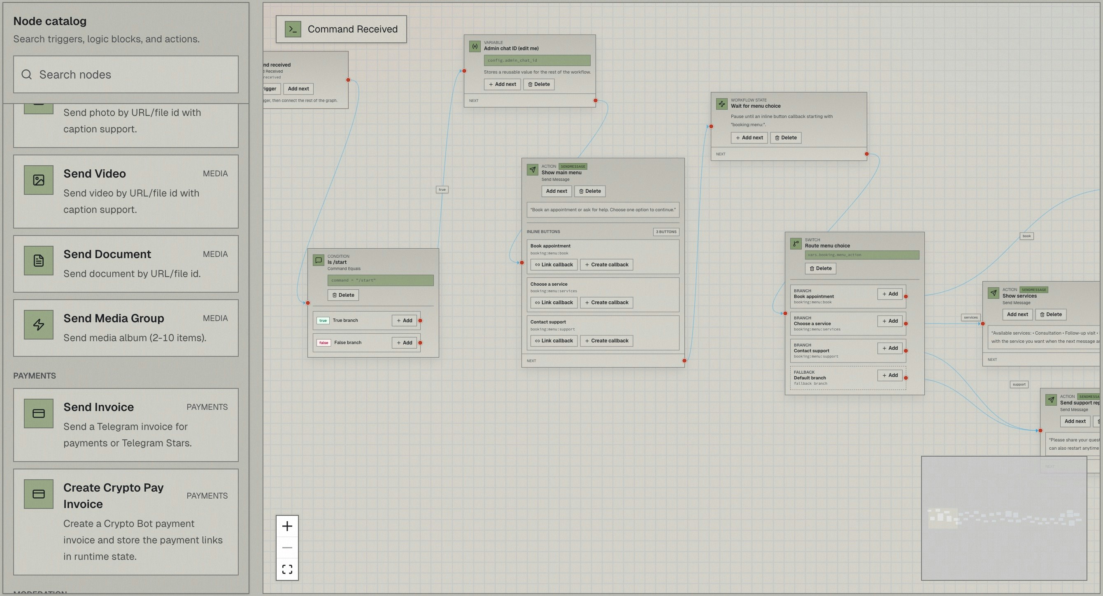Click Add next on Show main menu
Viewport: 1103px width, 596px height.
point(556,191)
